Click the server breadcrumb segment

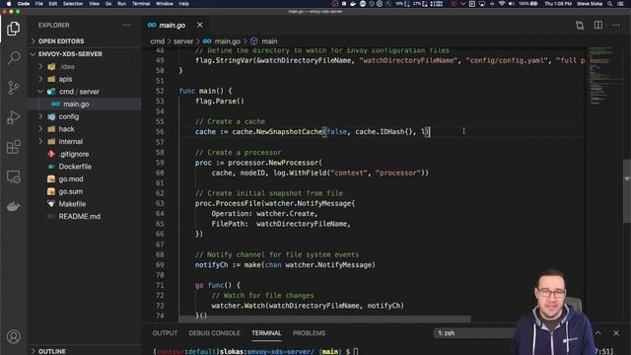coord(183,41)
